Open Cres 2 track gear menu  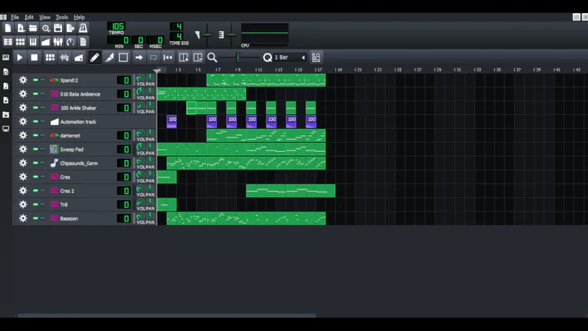point(23,190)
